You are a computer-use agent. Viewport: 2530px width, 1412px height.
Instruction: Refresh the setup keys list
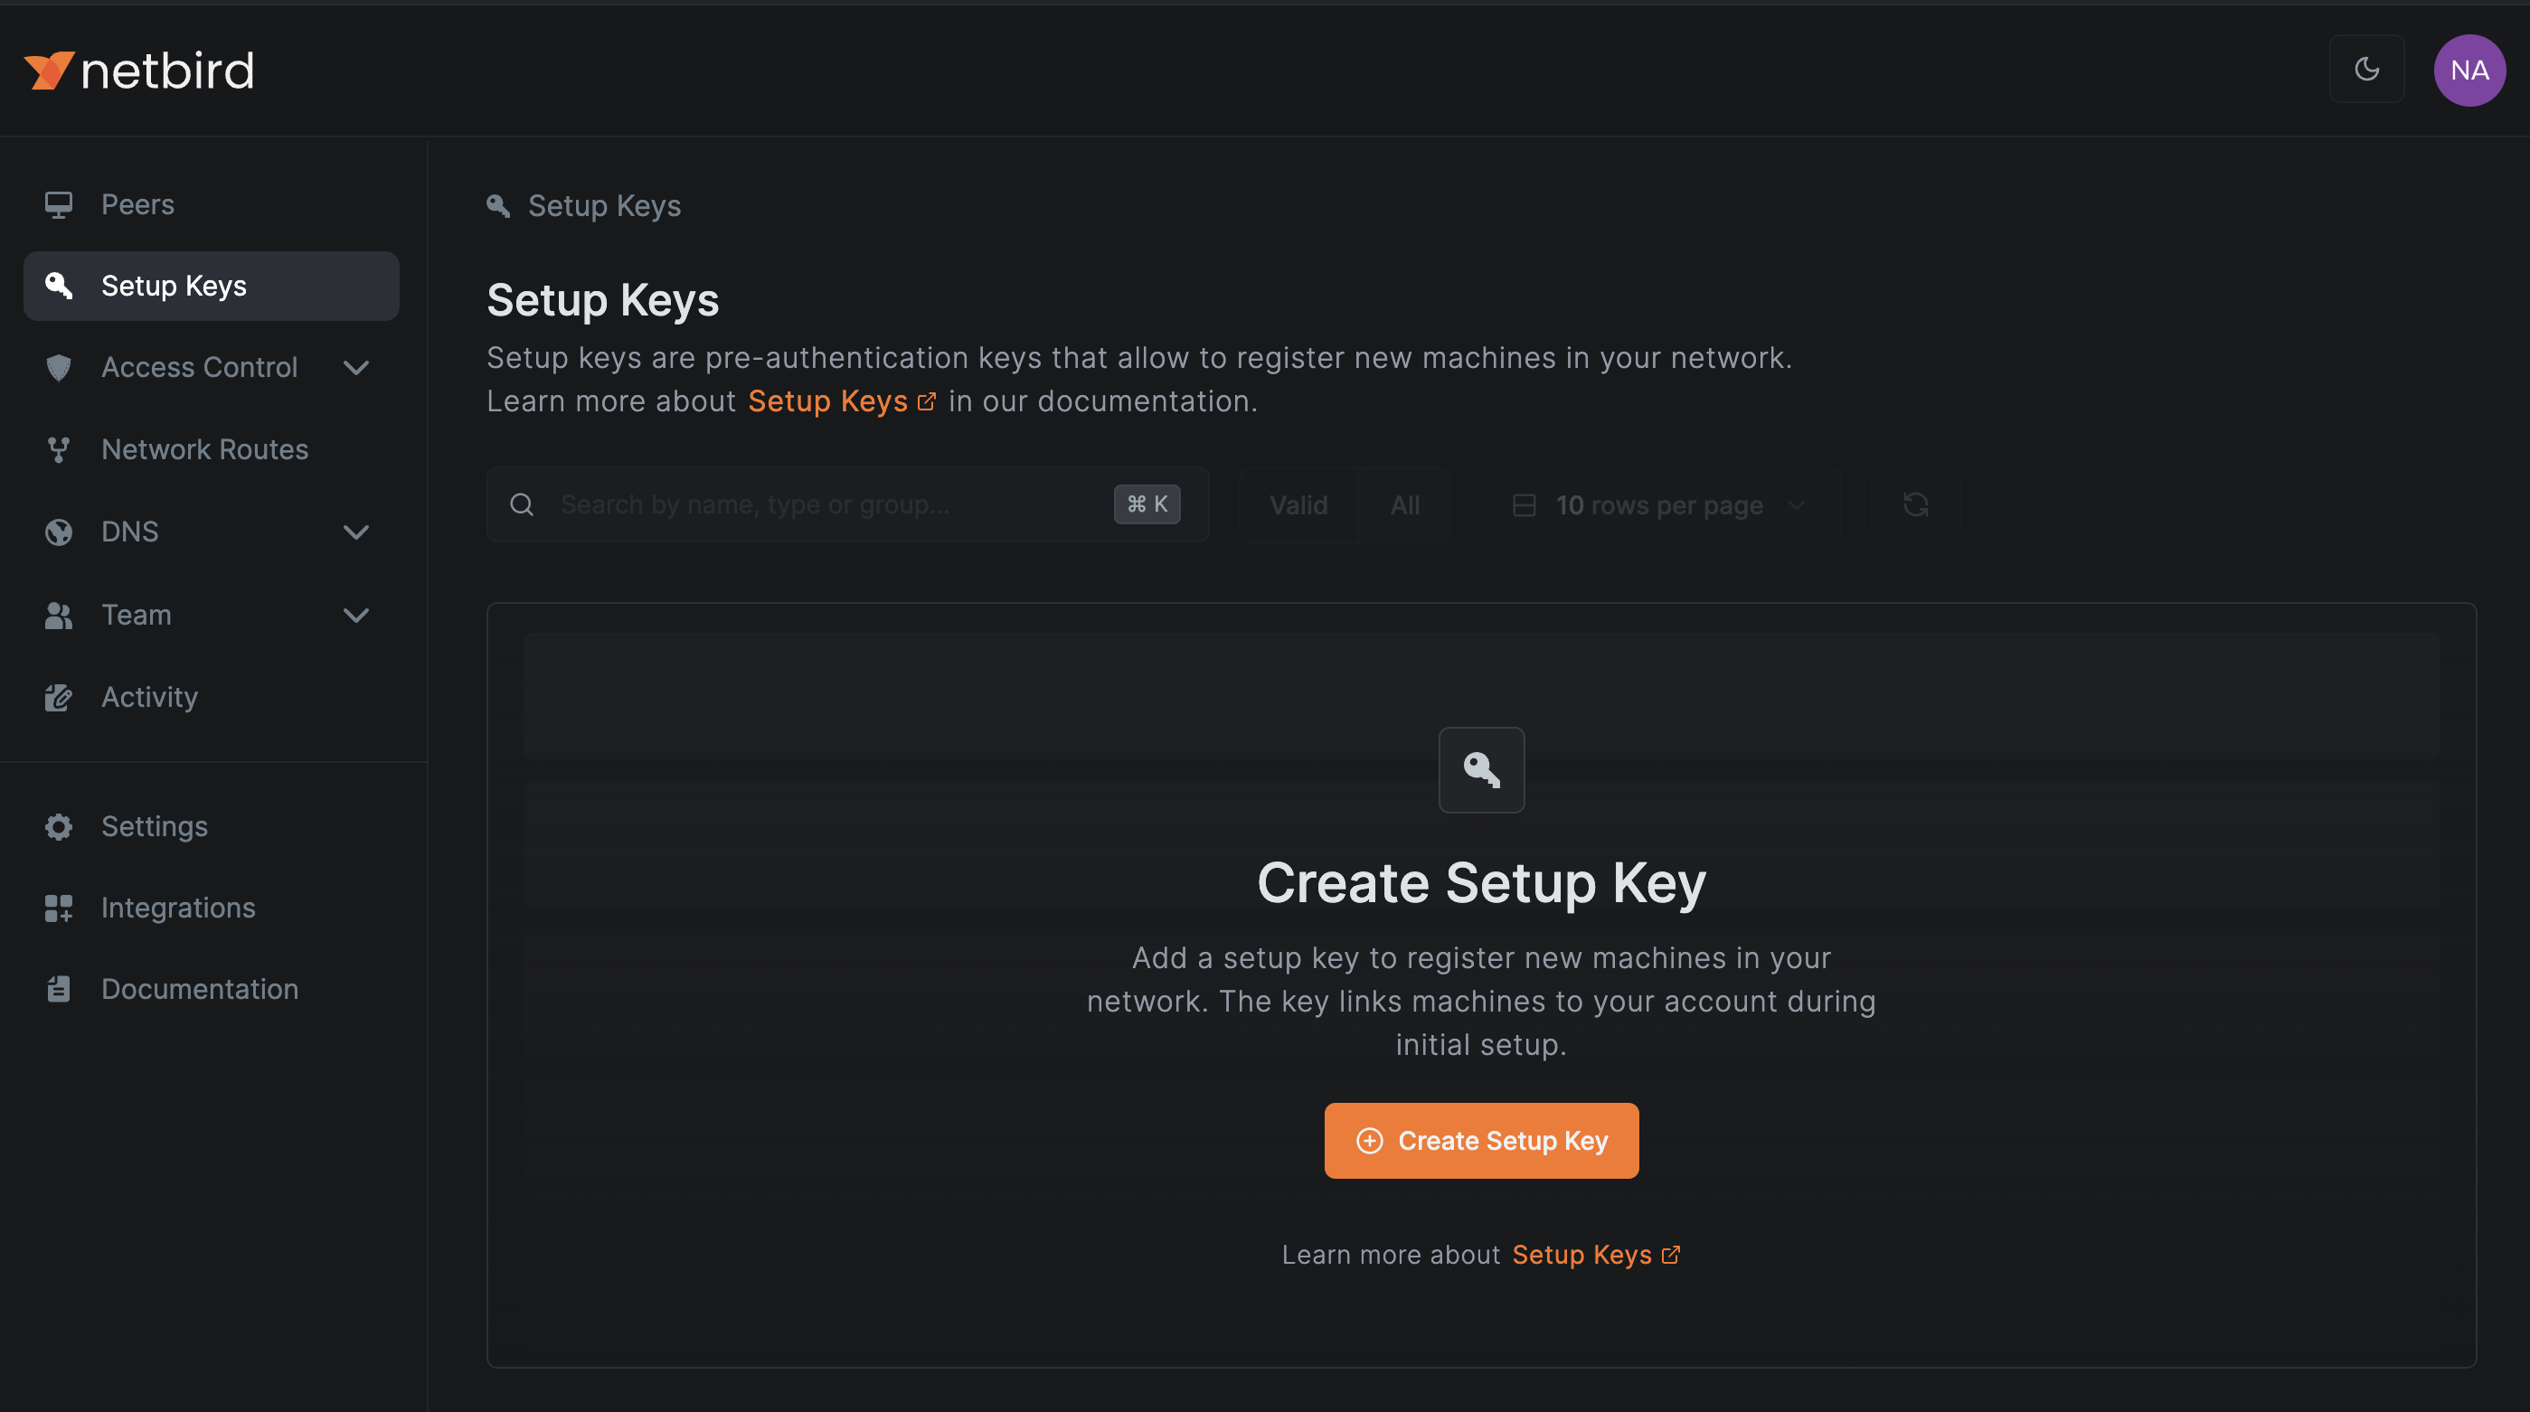click(1914, 504)
